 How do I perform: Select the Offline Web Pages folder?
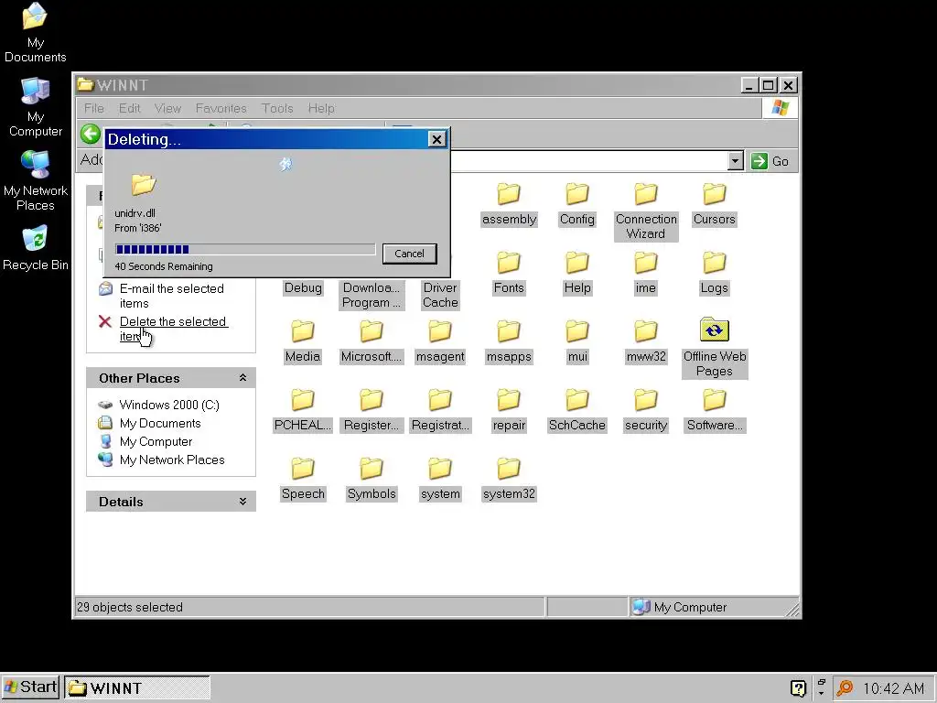tap(714, 348)
